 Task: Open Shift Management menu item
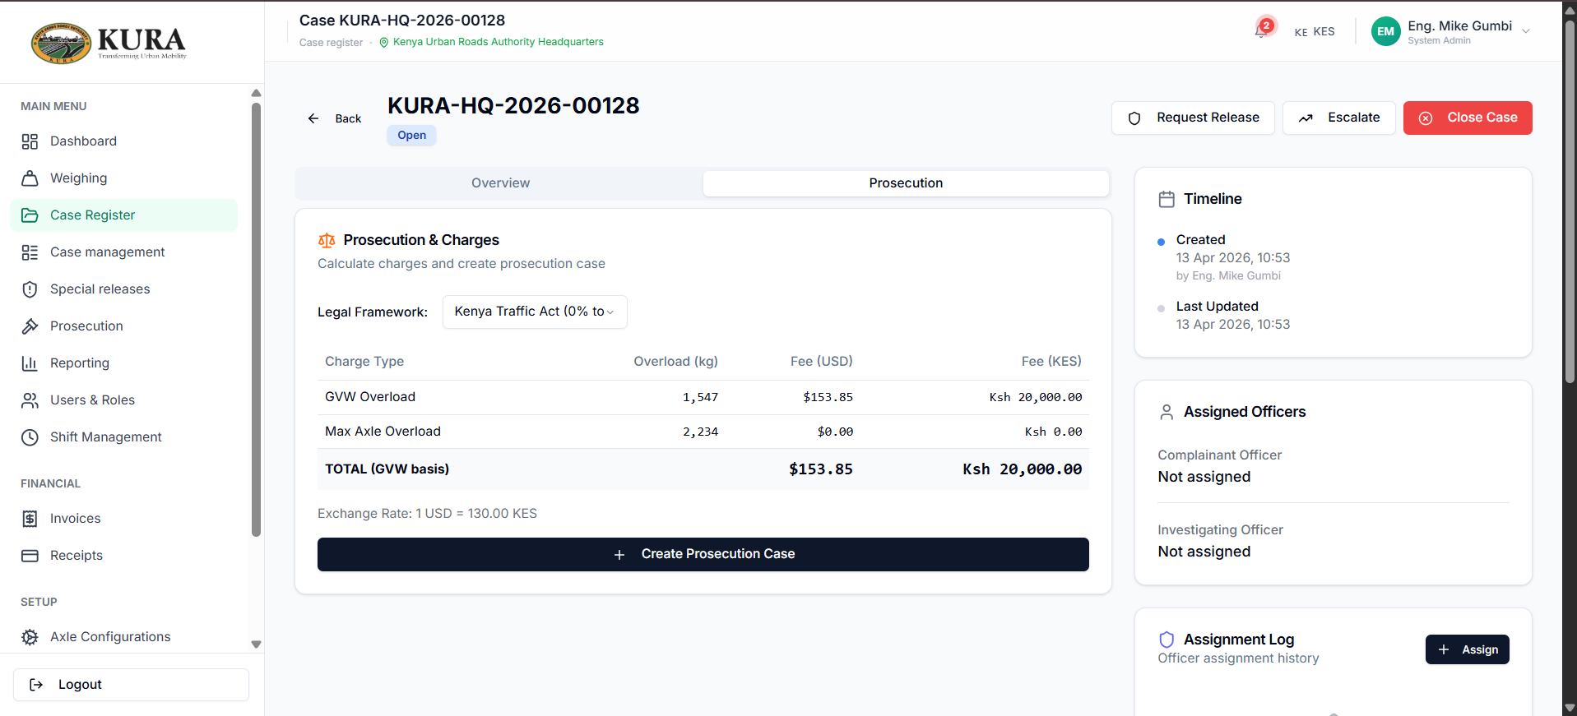click(x=123, y=437)
